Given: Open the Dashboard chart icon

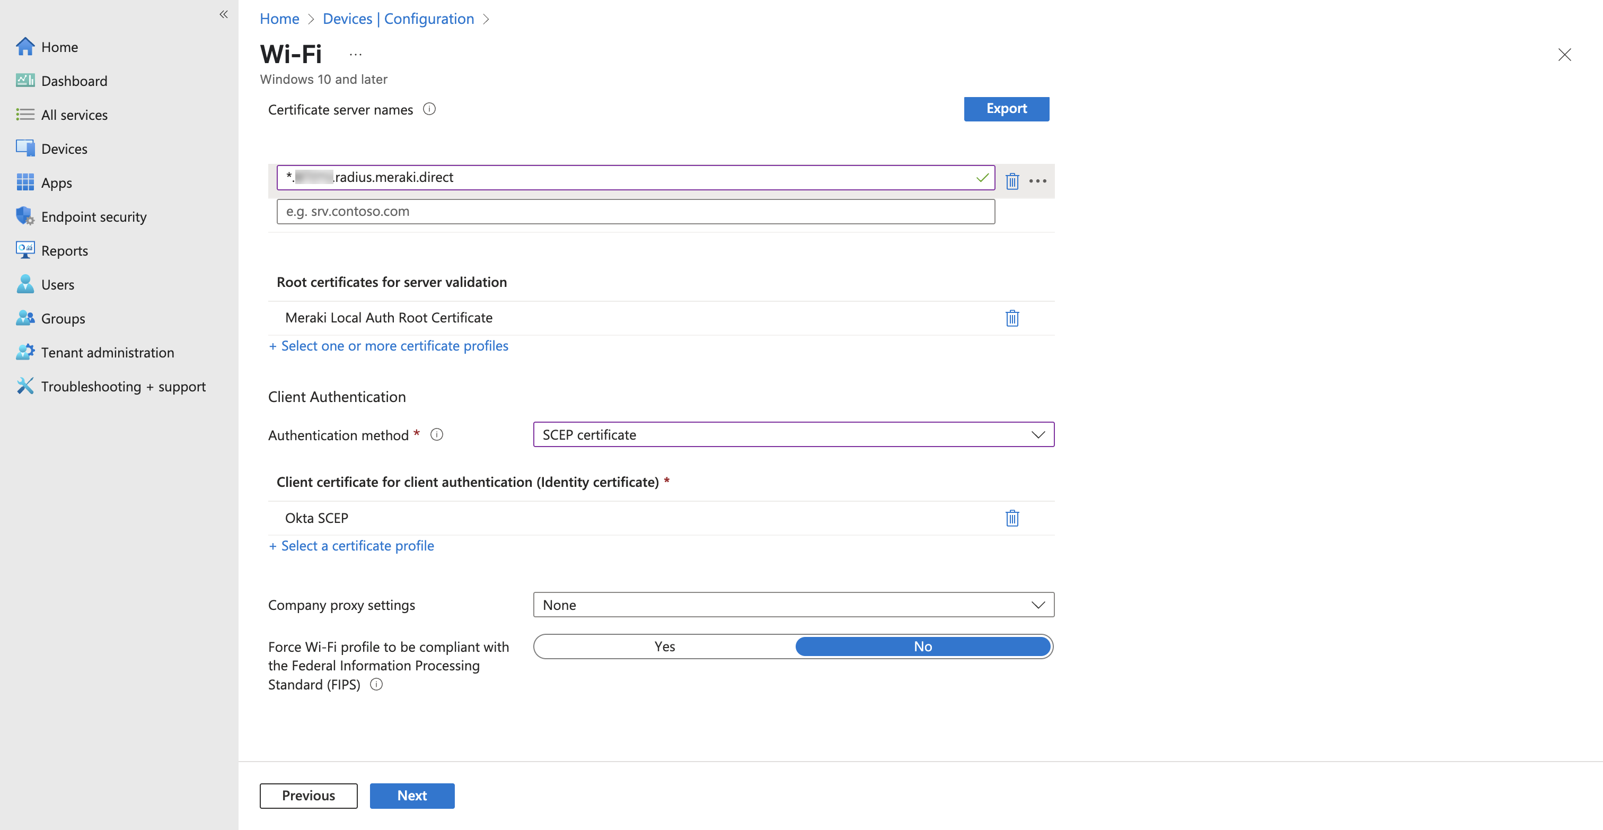Looking at the screenshot, I should tap(25, 80).
